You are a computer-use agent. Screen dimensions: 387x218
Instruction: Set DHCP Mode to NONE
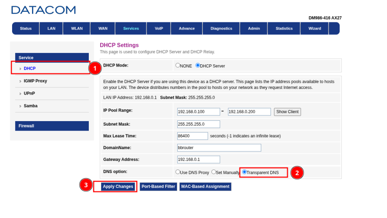[x=178, y=65]
